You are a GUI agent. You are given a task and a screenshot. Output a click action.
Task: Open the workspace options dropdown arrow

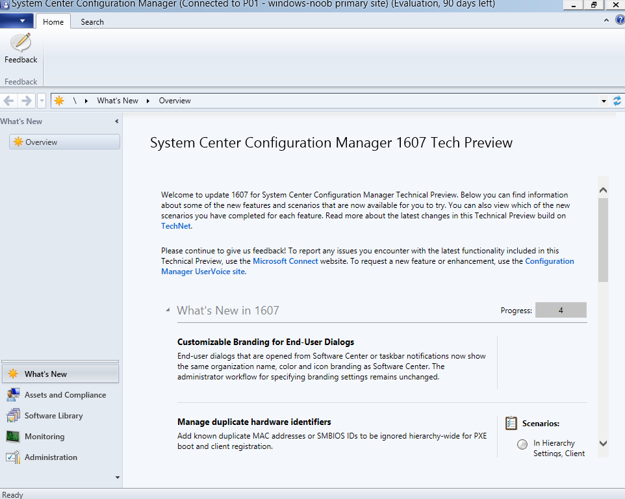tap(117, 478)
